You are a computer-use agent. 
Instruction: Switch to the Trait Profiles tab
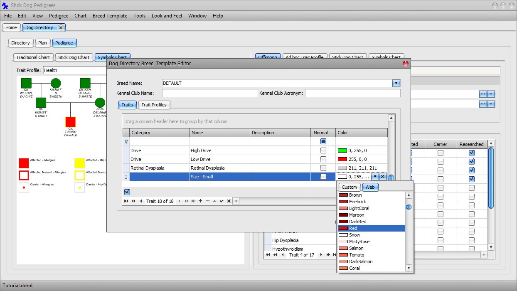tap(154, 105)
